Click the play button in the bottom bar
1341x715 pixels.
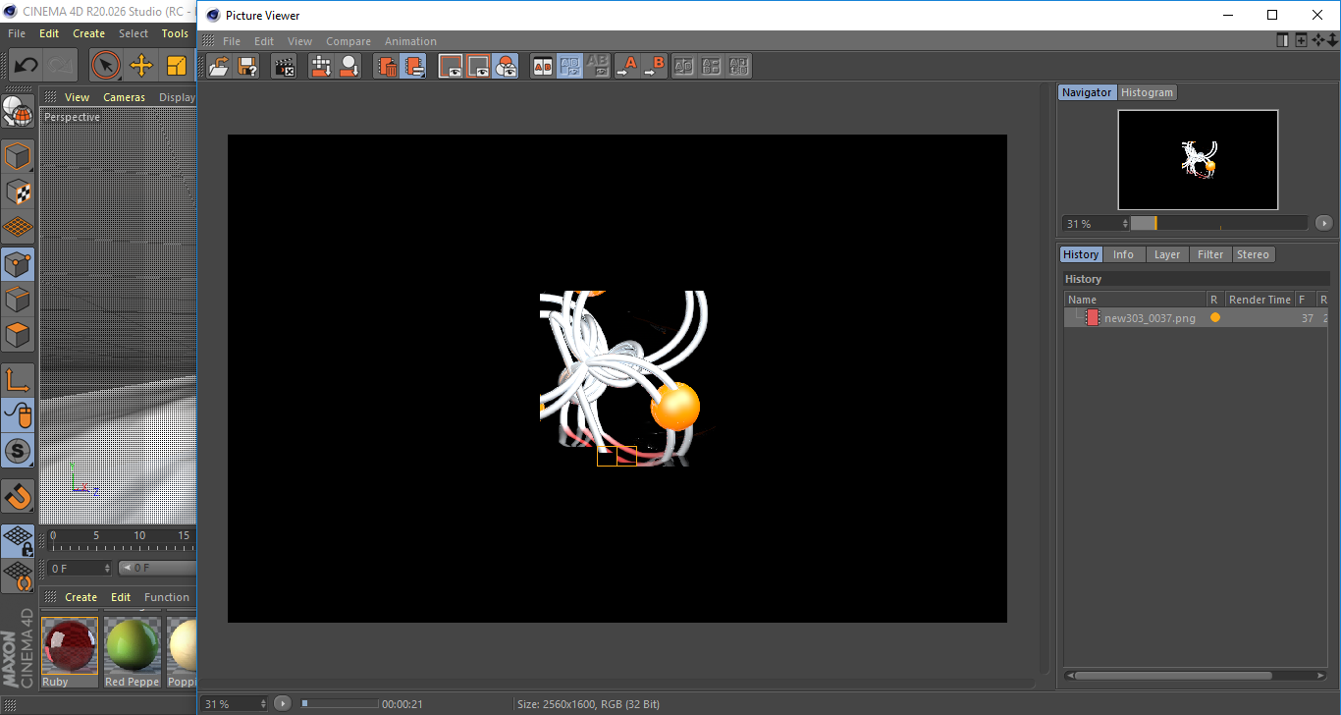[283, 703]
